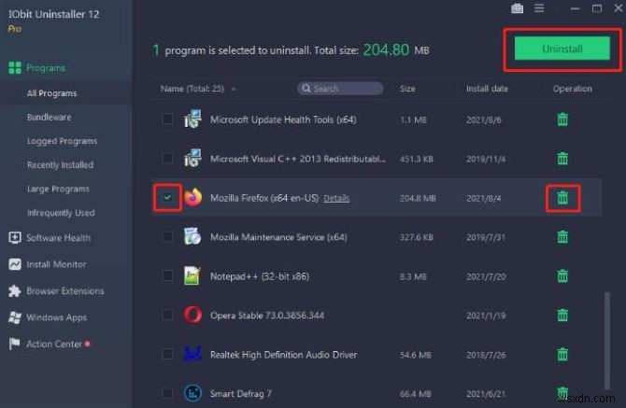Toggle Name column sort arrow

pyautogui.click(x=234, y=89)
